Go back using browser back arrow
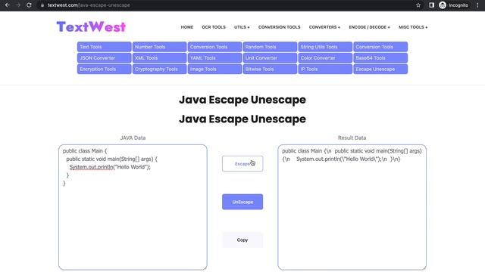 (7, 5)
